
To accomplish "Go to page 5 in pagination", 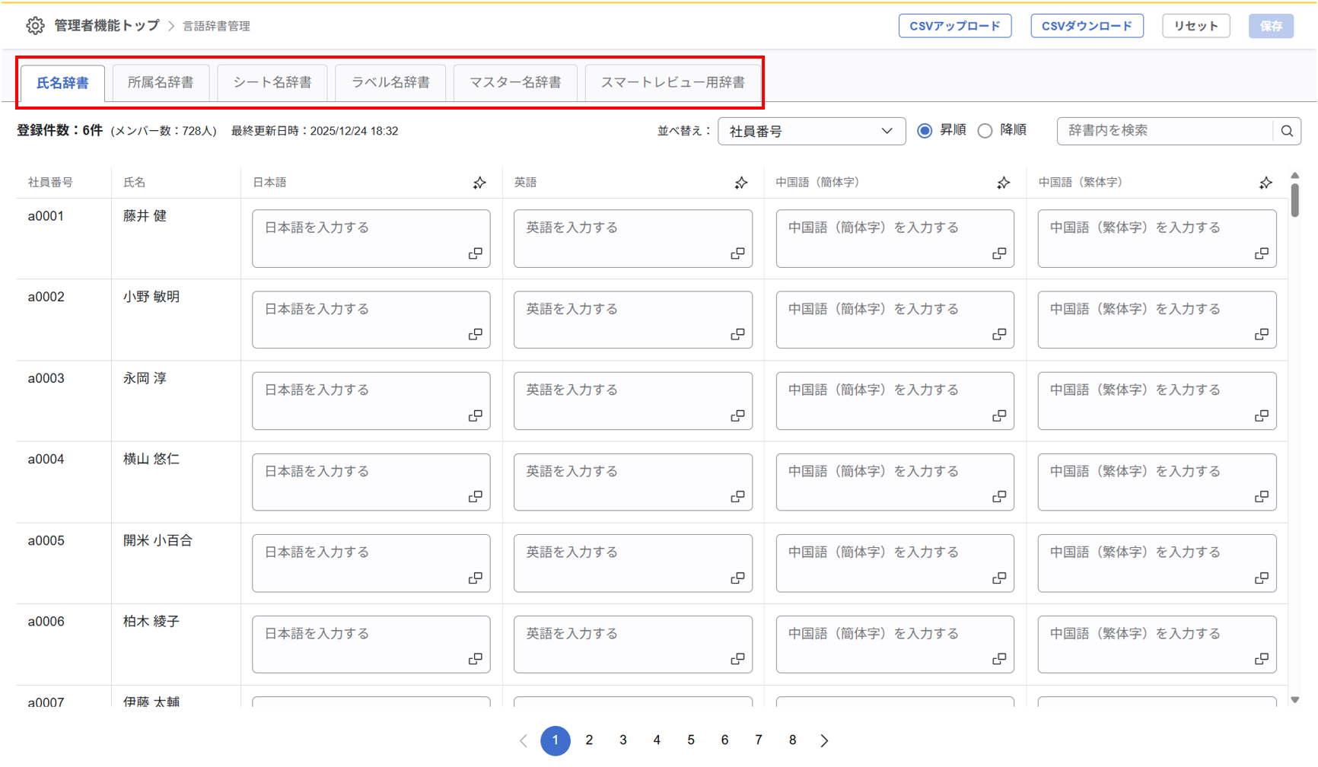I will click(691, 740).
